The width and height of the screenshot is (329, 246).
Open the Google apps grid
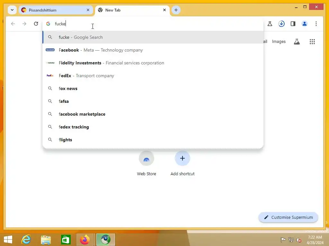click(x=312, y=42)
